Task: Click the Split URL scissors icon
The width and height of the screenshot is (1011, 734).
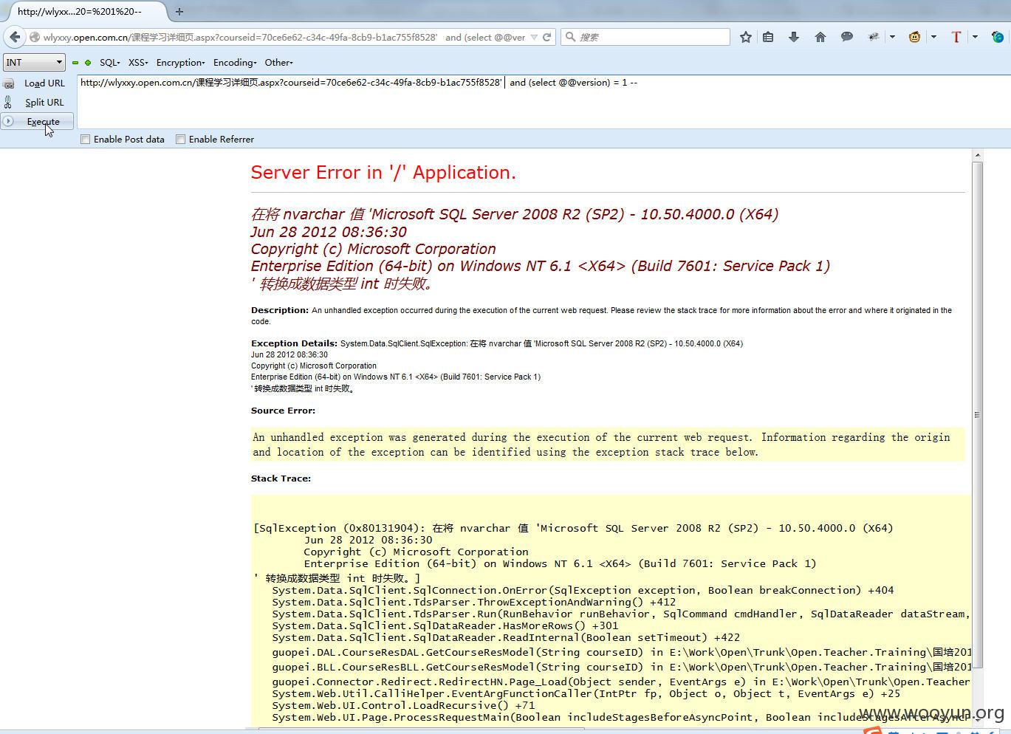Action: [x=8, y=103]
